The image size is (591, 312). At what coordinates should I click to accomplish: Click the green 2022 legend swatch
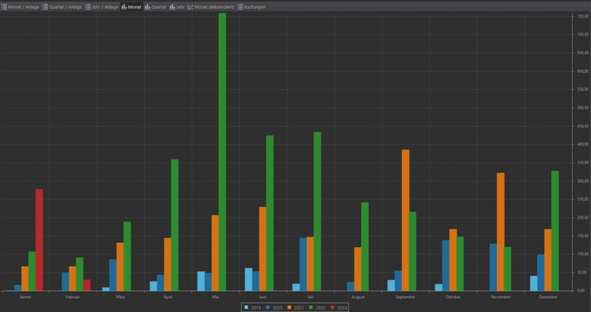pyautogui.click(x=311, y=307)
